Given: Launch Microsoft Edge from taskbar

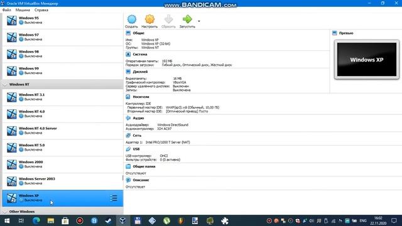Looking at the screenshot, I should tap(36, 220).
